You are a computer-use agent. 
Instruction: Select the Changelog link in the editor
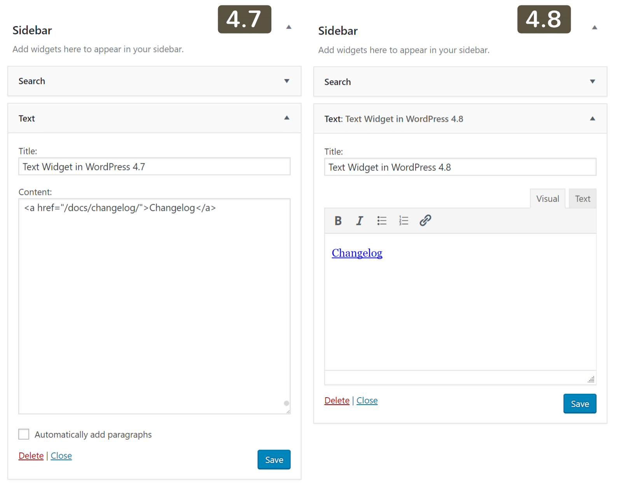357,253
